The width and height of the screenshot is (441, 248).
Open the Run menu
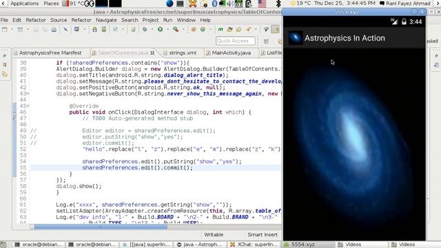click(x=167, y=20)
